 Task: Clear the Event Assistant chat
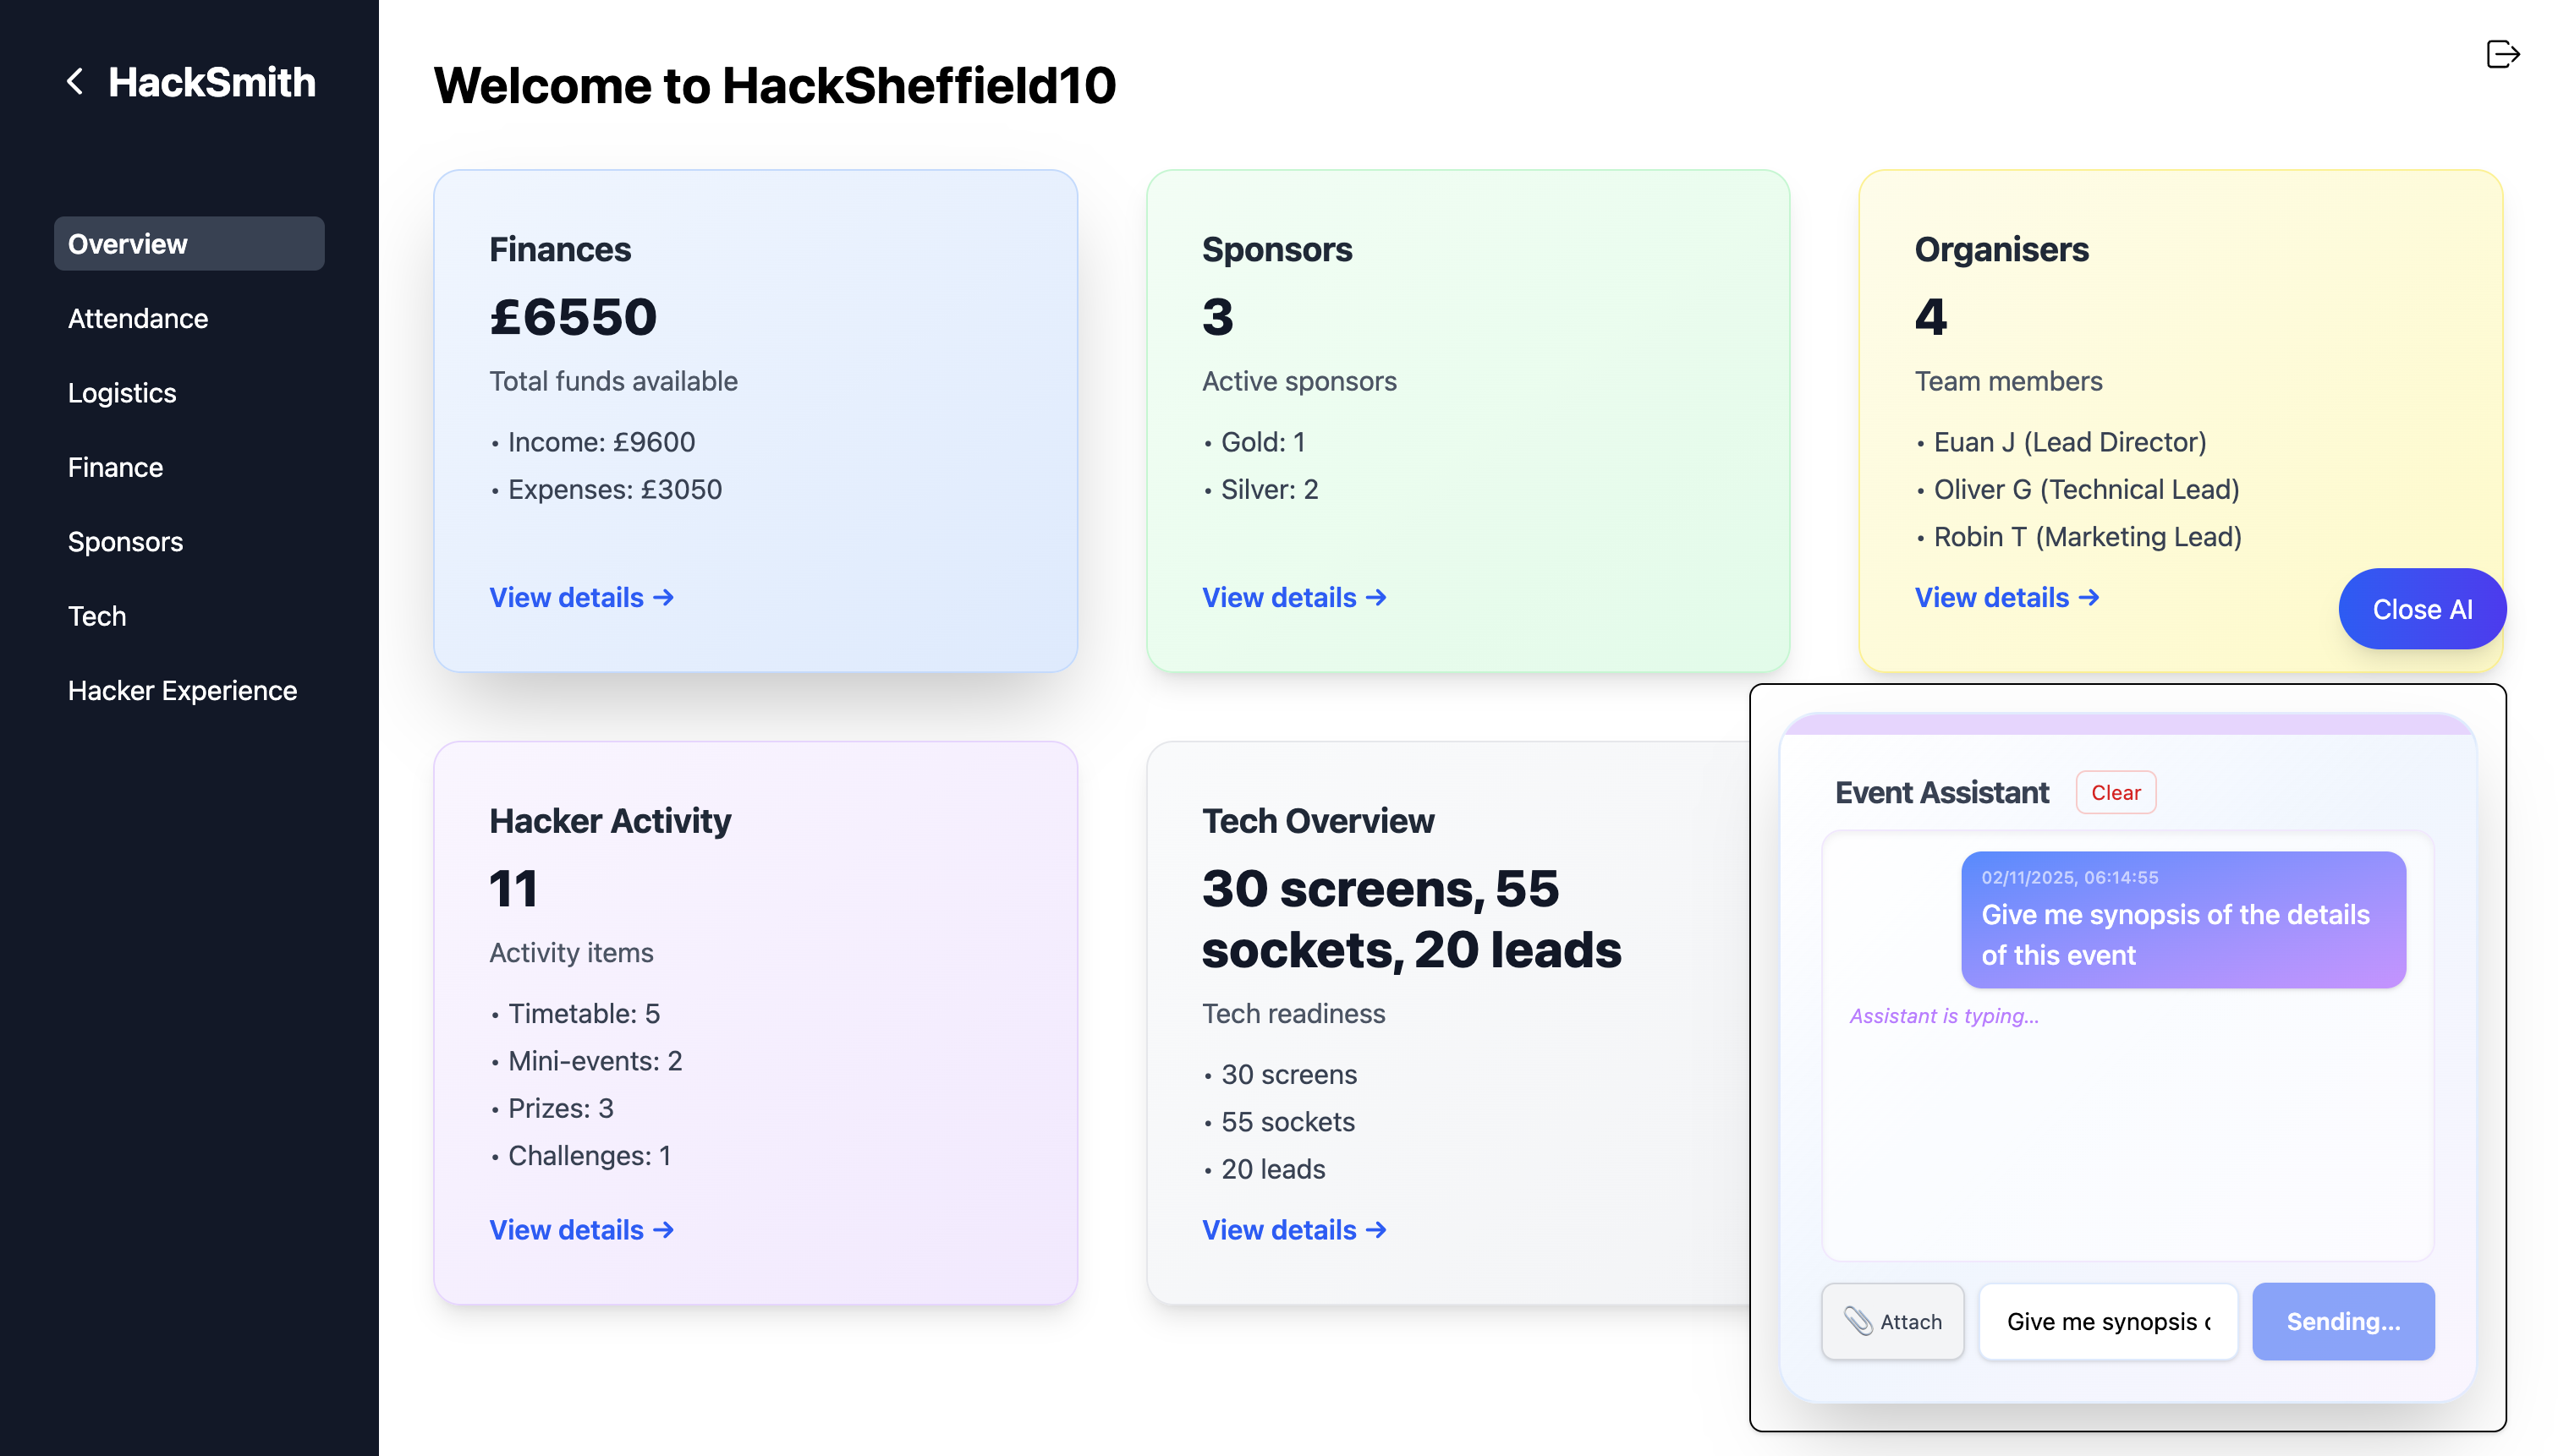pyautogui.click(x=2115, y=792)
